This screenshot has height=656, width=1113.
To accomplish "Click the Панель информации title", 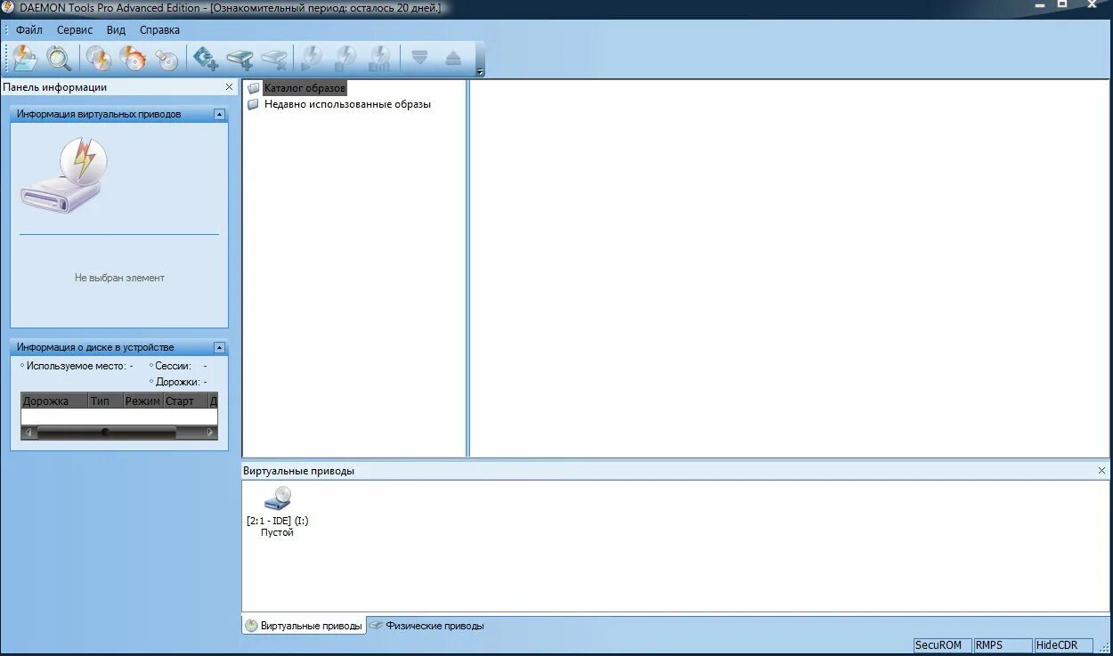I will tap(55, 87).
